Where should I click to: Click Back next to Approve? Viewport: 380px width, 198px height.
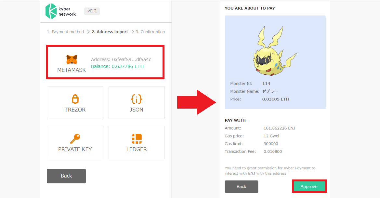point(242,187)
